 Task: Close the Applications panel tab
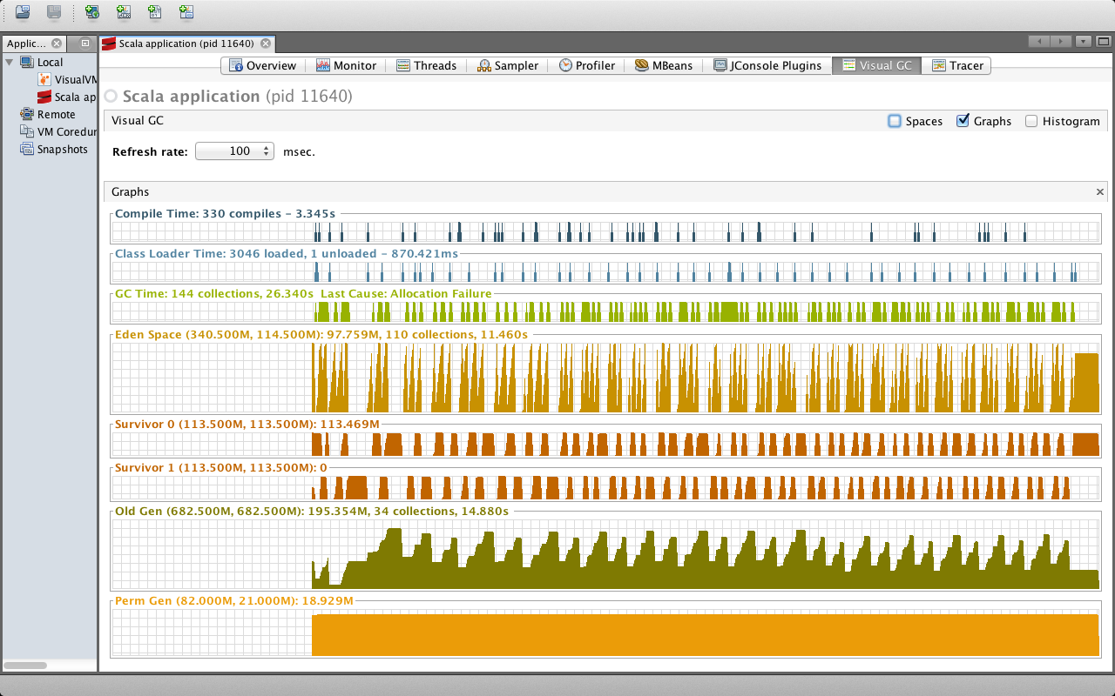[57, 43]
